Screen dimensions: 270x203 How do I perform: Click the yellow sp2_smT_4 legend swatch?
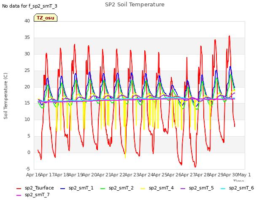click(143, 189)
